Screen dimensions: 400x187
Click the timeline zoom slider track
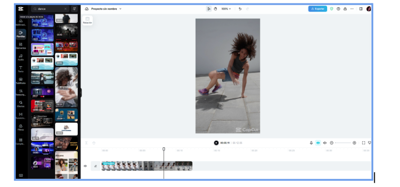[343, 143]
